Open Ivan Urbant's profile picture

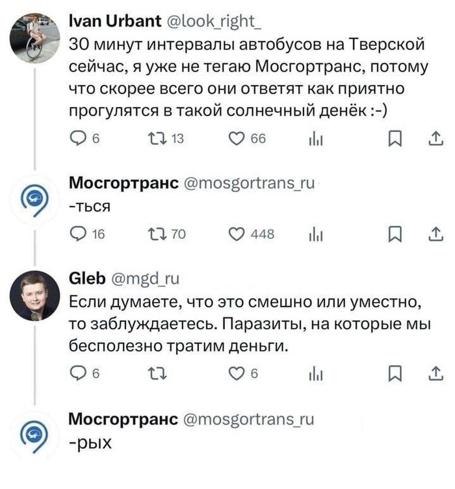click(x=34, y=35)
